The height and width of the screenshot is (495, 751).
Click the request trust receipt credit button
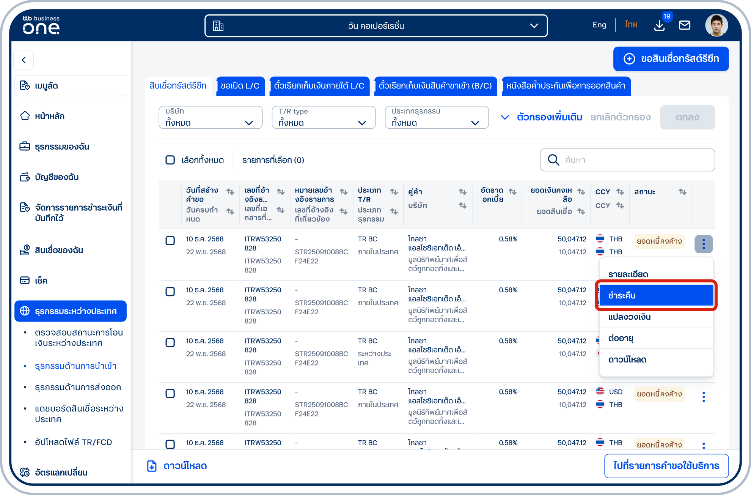[671, 59]
